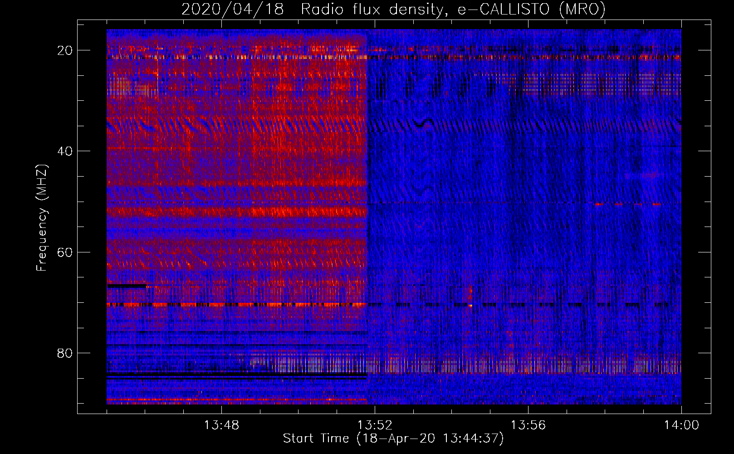
Task: Click the 40 MHz y-axis tick label
Action: tap(65, 151)
